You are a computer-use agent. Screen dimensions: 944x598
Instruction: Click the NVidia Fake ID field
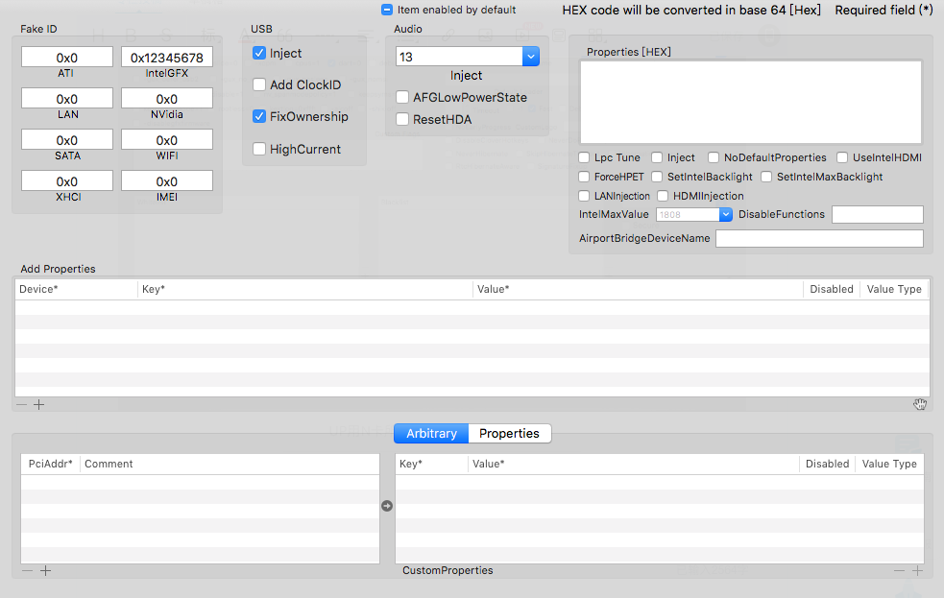pos(167,98)
